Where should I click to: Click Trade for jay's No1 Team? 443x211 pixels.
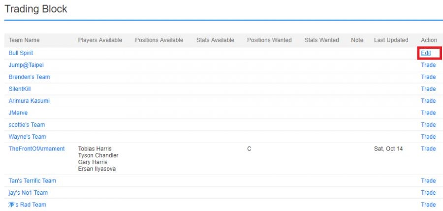(x=428, y=193)
